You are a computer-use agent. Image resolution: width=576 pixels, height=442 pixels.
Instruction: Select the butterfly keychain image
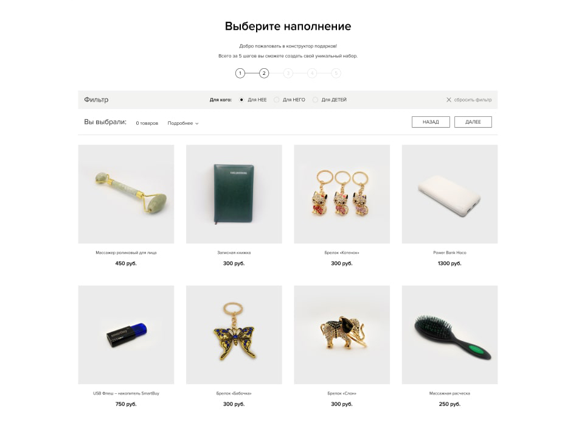[234, 335]
